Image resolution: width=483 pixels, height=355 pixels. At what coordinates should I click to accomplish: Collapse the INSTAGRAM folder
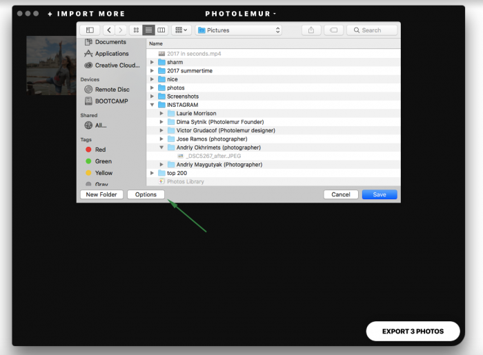click(x=152, y=105)
